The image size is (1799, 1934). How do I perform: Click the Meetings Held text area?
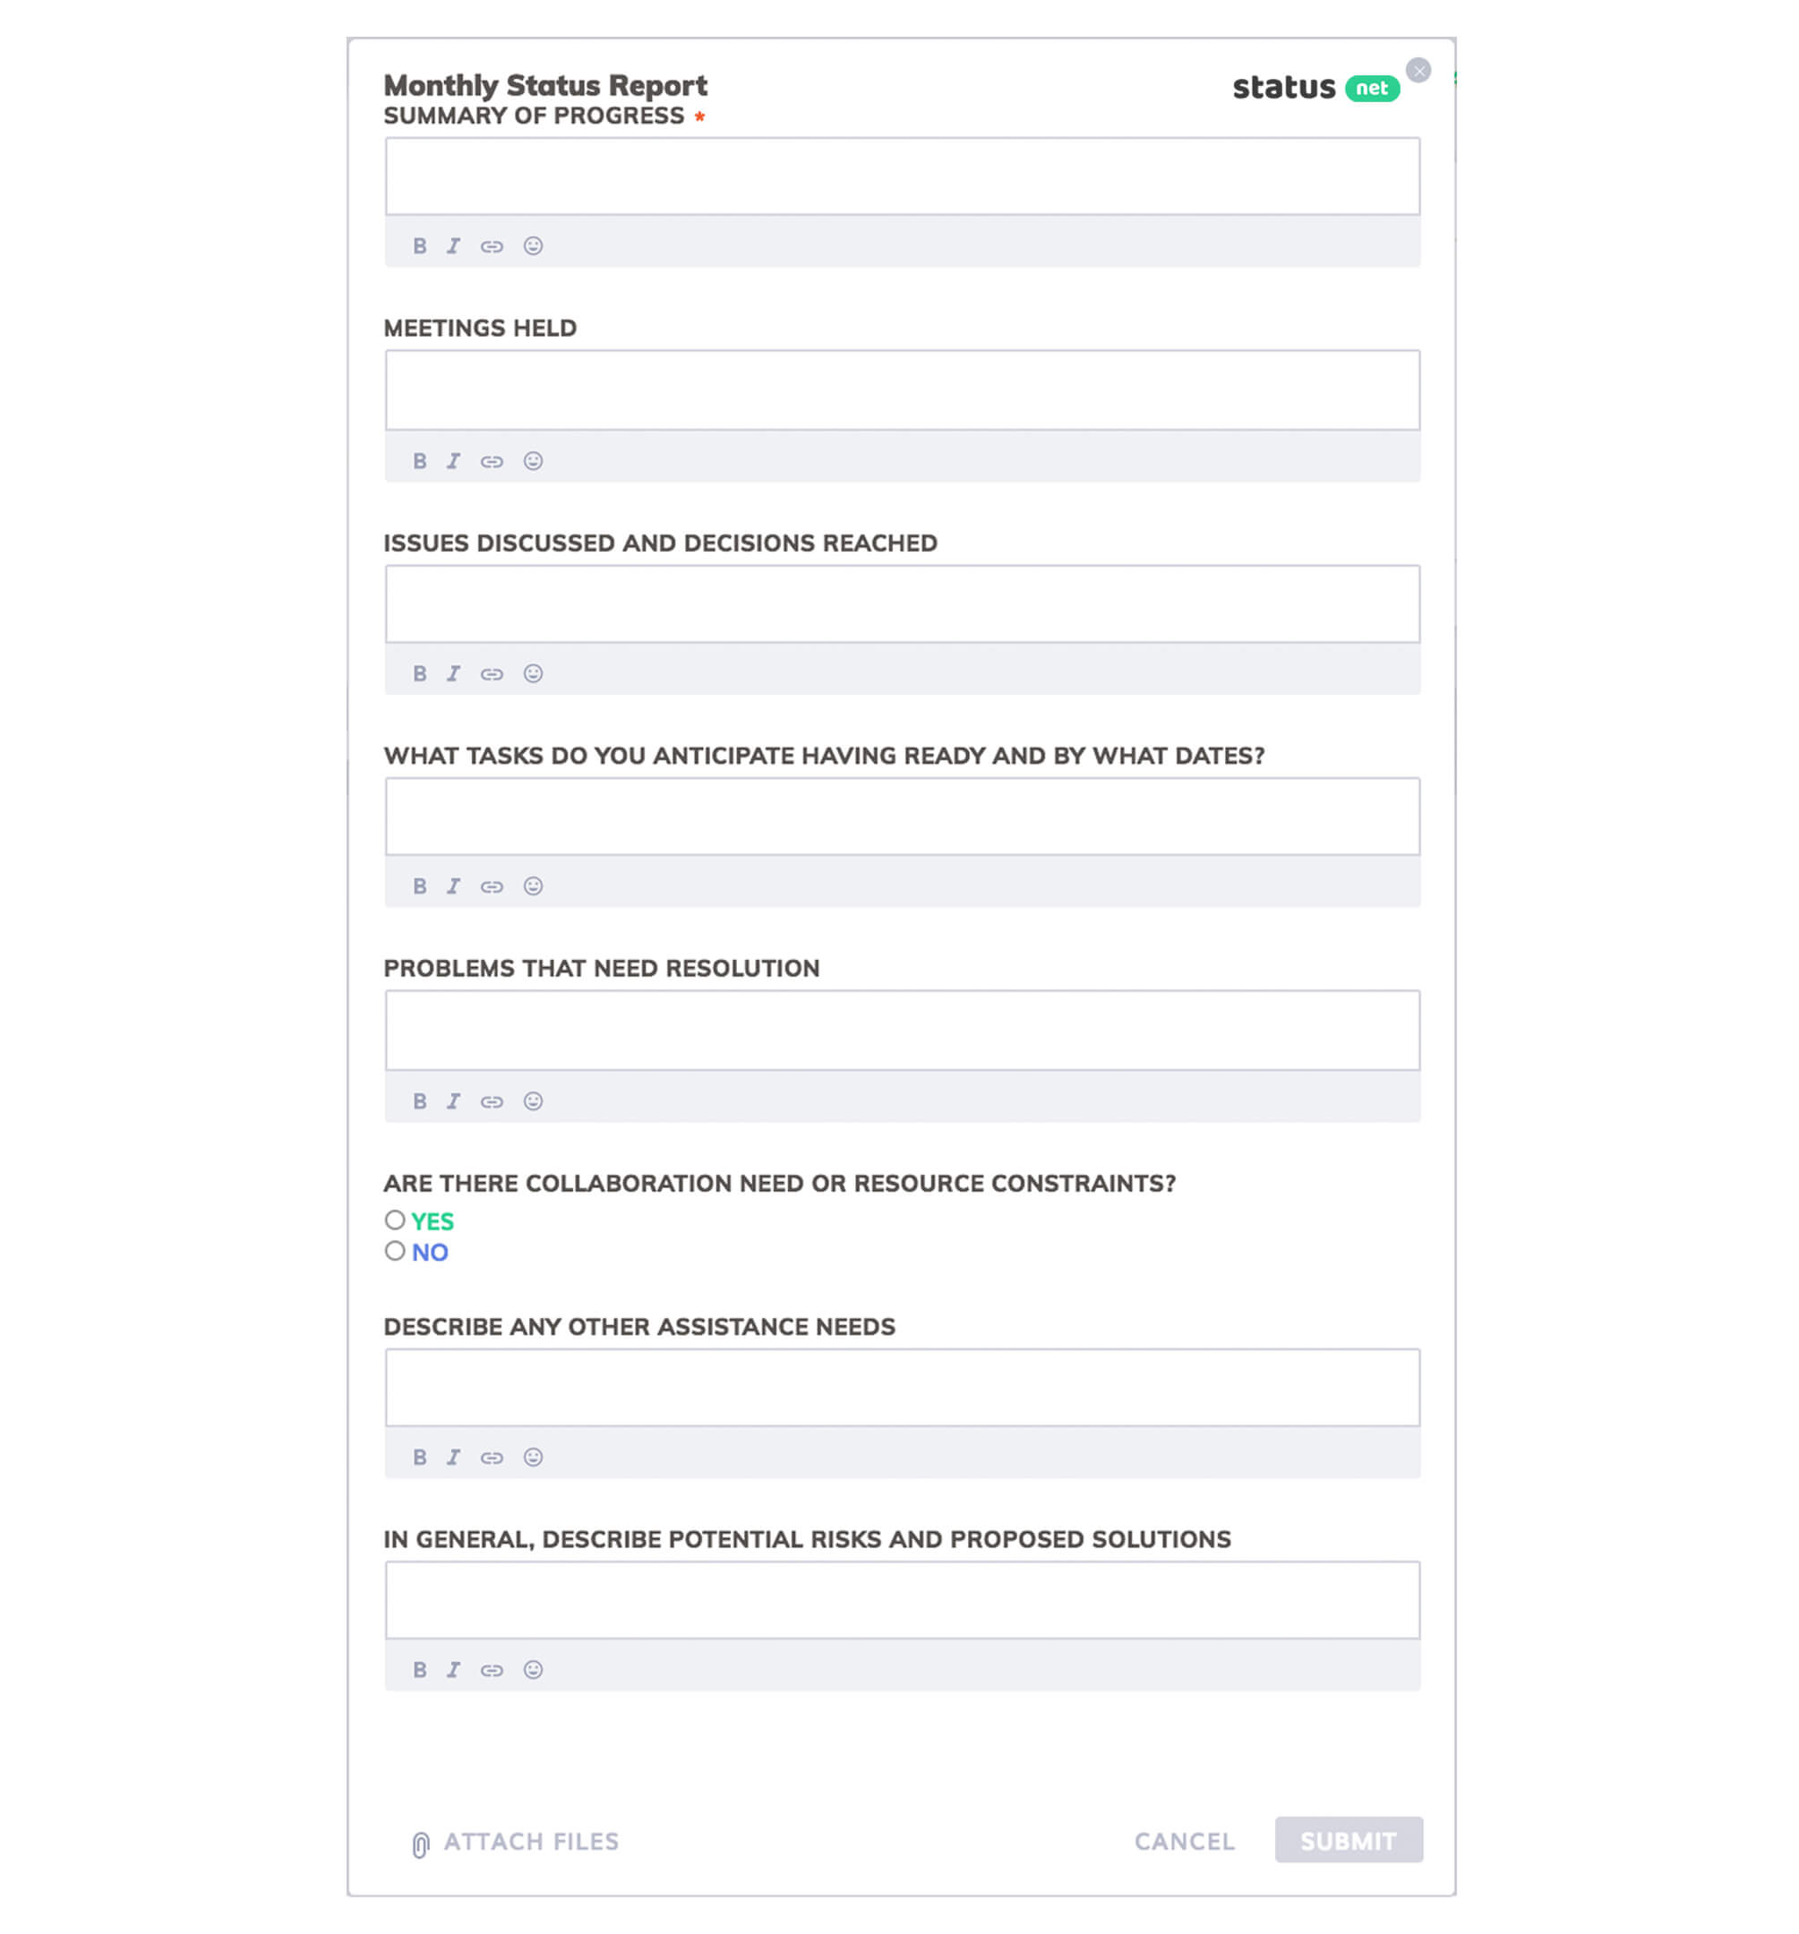[901, 389]
